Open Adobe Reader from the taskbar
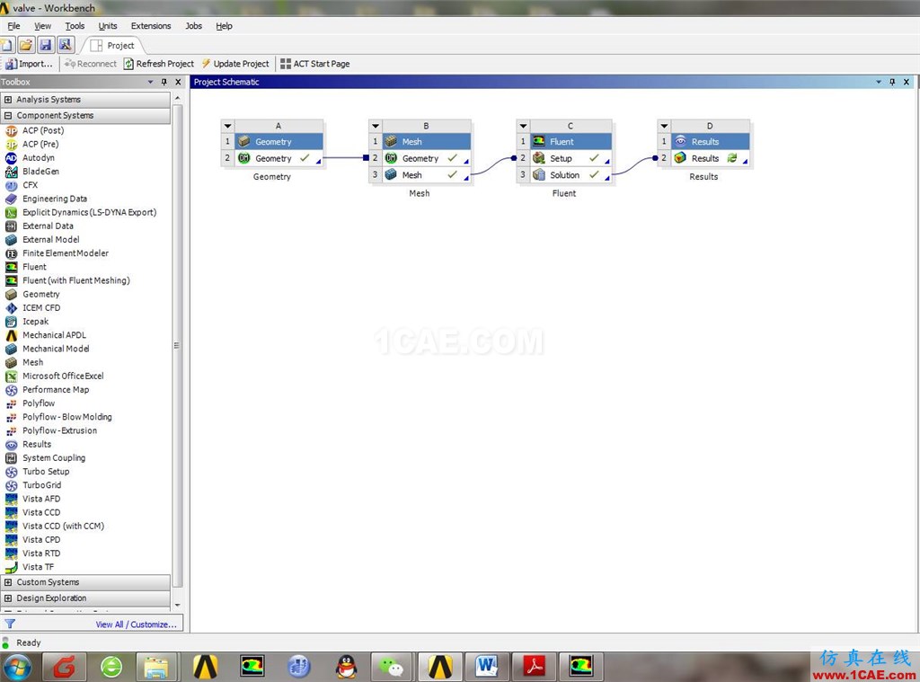This screenshot has height=682, width=920. [x=534, y=666]
